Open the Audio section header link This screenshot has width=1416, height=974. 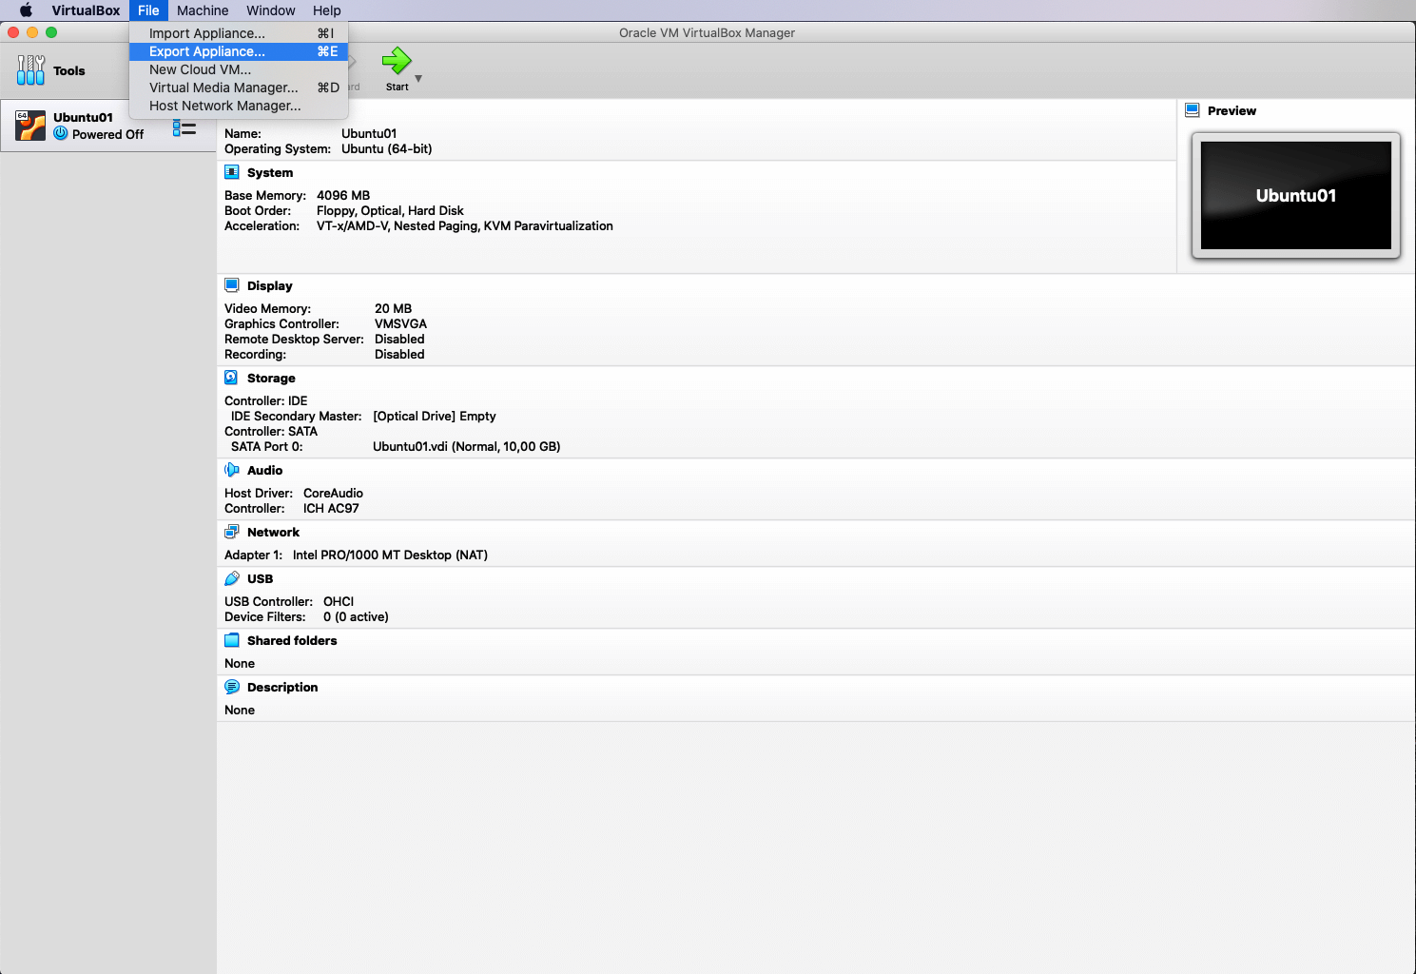tap(265, 471)
